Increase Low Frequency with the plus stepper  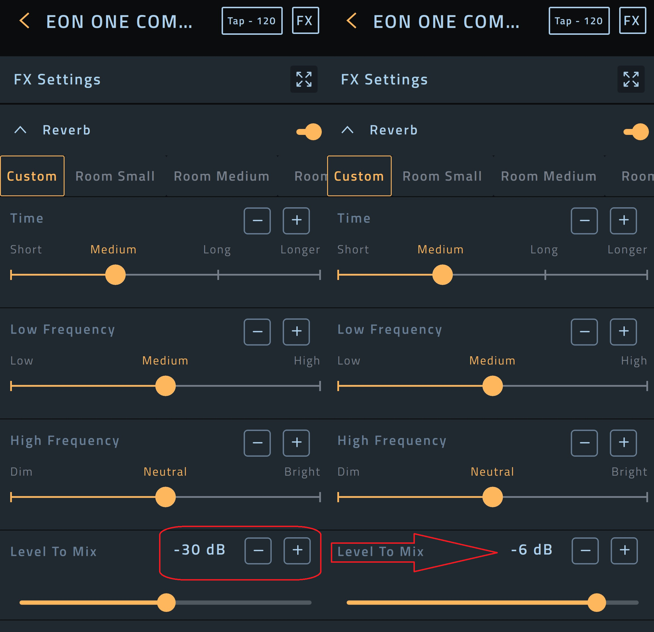click(x=296, y=332)
